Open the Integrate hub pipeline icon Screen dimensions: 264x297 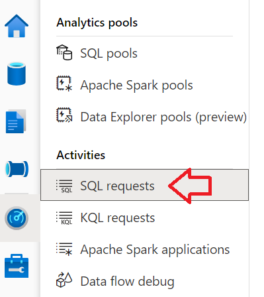[x=17, y=169]
